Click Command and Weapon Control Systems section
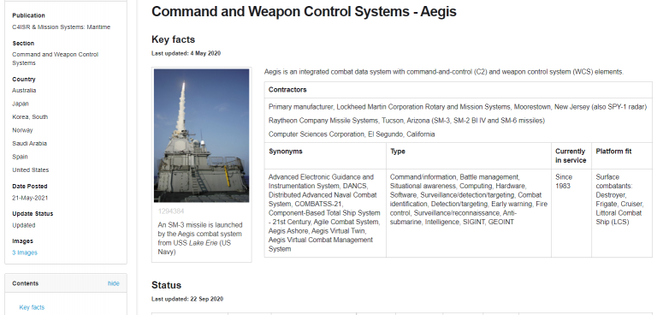This screenshot has height=315, width=657. coord(56,59)
